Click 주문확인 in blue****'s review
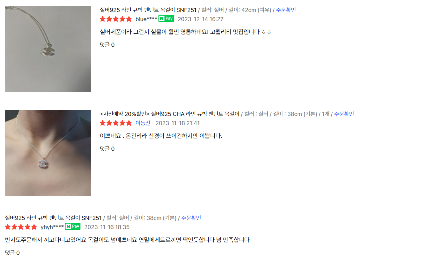 click(x=286, y=10)
